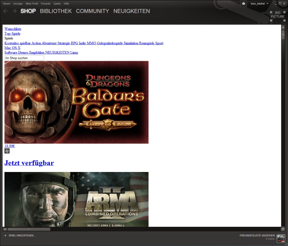Click SPIEL HINZUFÜGEN... at the bottom

22,235
